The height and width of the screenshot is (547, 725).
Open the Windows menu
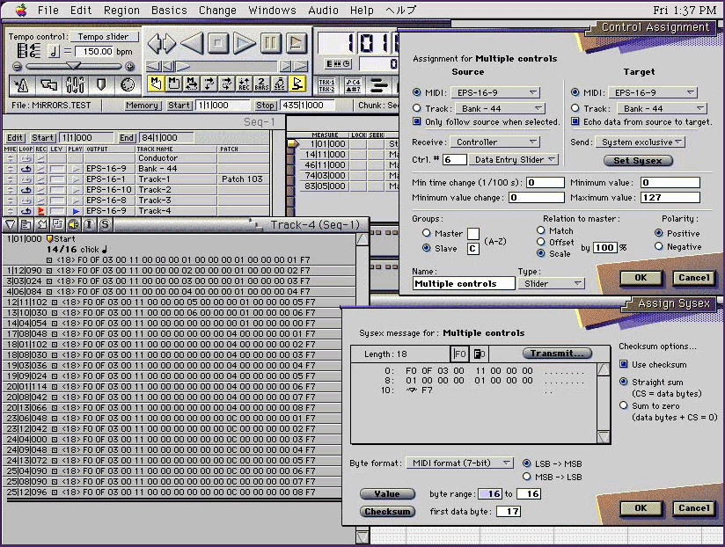[272, 11]
